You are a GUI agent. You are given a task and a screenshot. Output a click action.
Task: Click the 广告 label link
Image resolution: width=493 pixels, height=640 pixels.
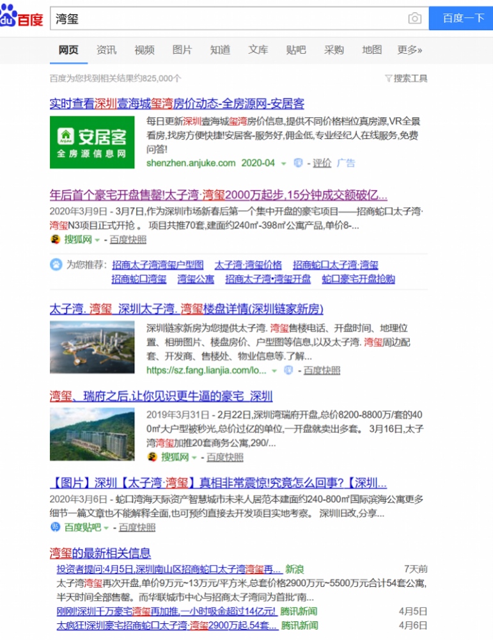pos(346,163)
